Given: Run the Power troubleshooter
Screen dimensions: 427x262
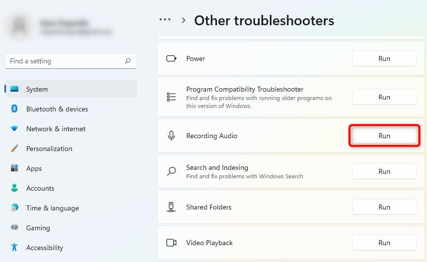Looking at the screenshot, I should click(384, 58).
